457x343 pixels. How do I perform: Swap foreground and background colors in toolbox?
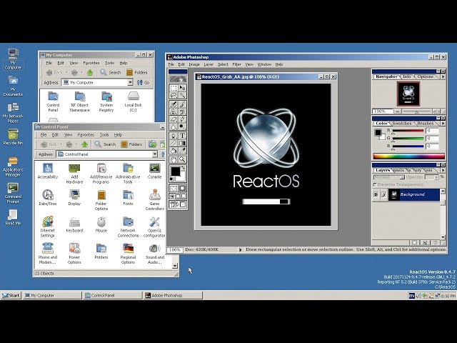(184, 169)
